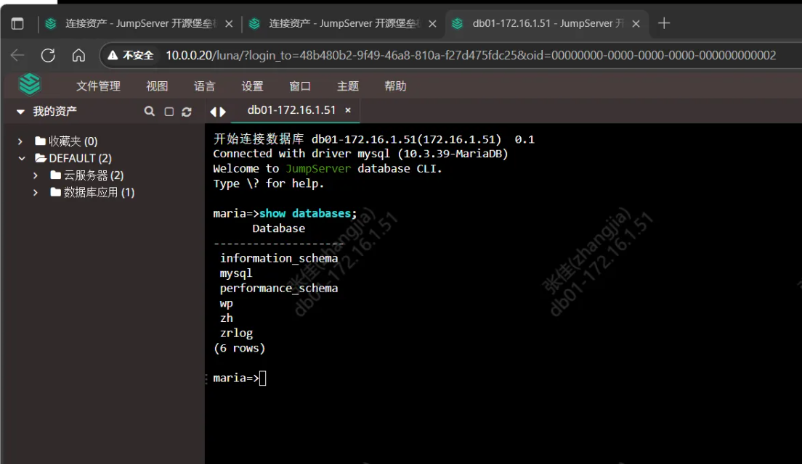Expand the 云服务器 (2) folder chevron
This screenshot has height=464, width=802.
tap(36, 175)
